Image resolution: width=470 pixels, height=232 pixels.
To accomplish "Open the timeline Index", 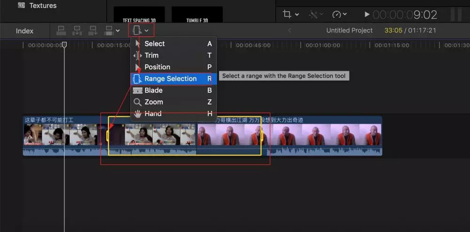I will 24,31.
